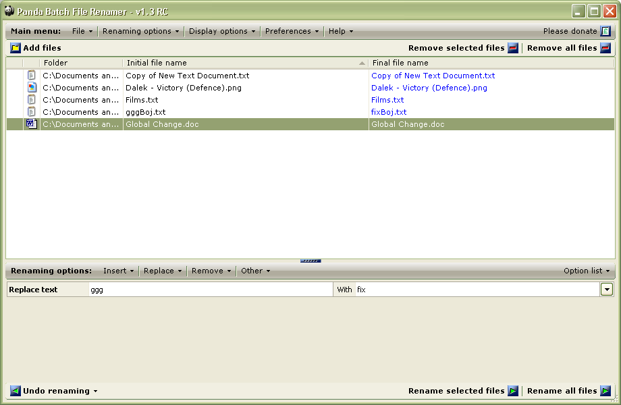
Task: Expand the Other renaming options dropdown
Action: [x=255, y=271]
